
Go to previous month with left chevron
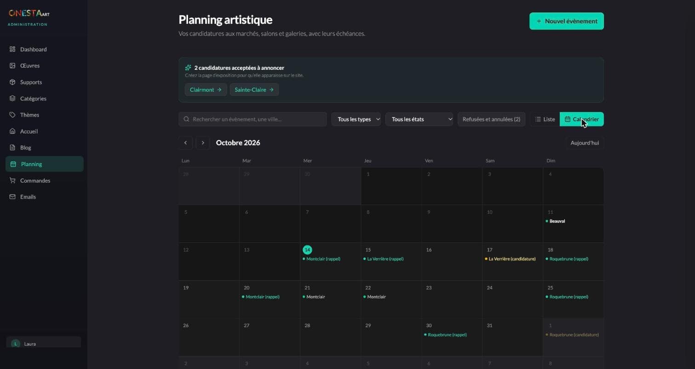click(186, 143)
